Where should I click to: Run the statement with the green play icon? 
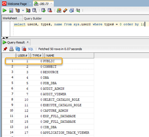pyautogui.click(x=4, y=10)
